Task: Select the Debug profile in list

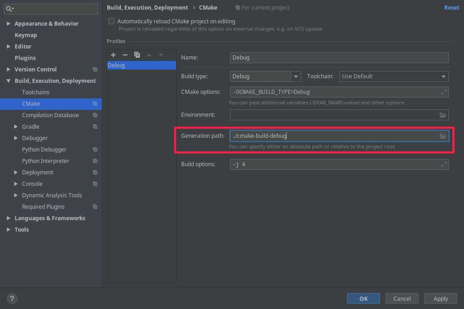Action: (x=142, y=65)
